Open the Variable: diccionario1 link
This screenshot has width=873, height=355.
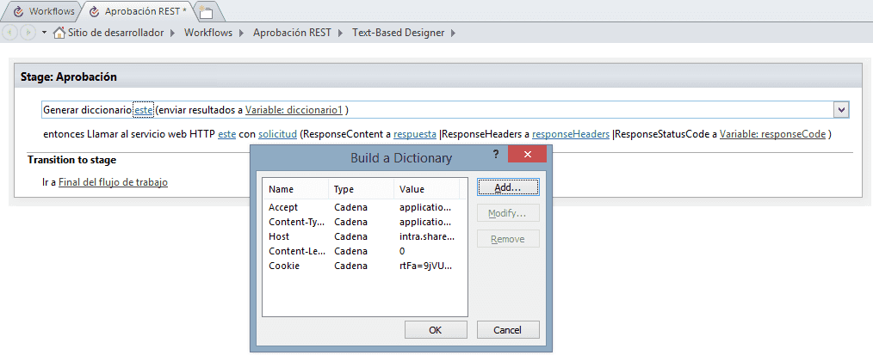click(294, 110)
